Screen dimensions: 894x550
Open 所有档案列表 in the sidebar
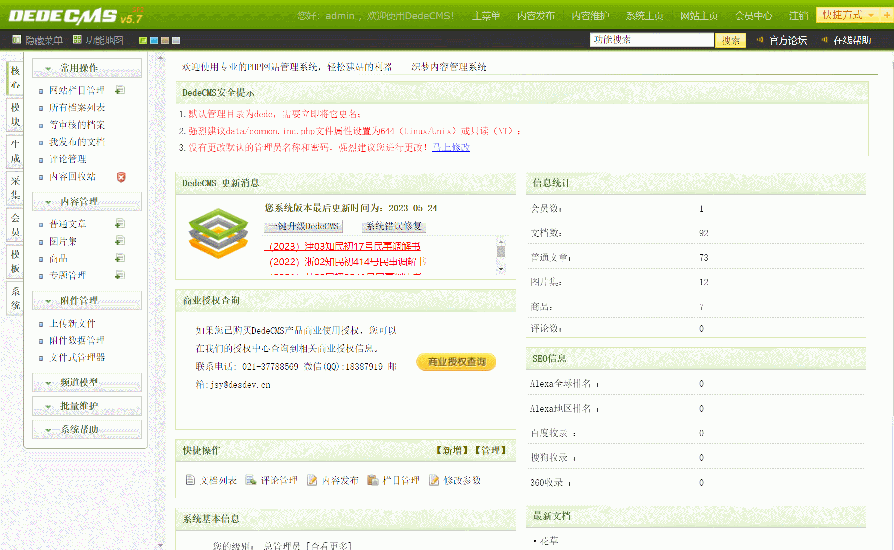[x=77, y=107]
